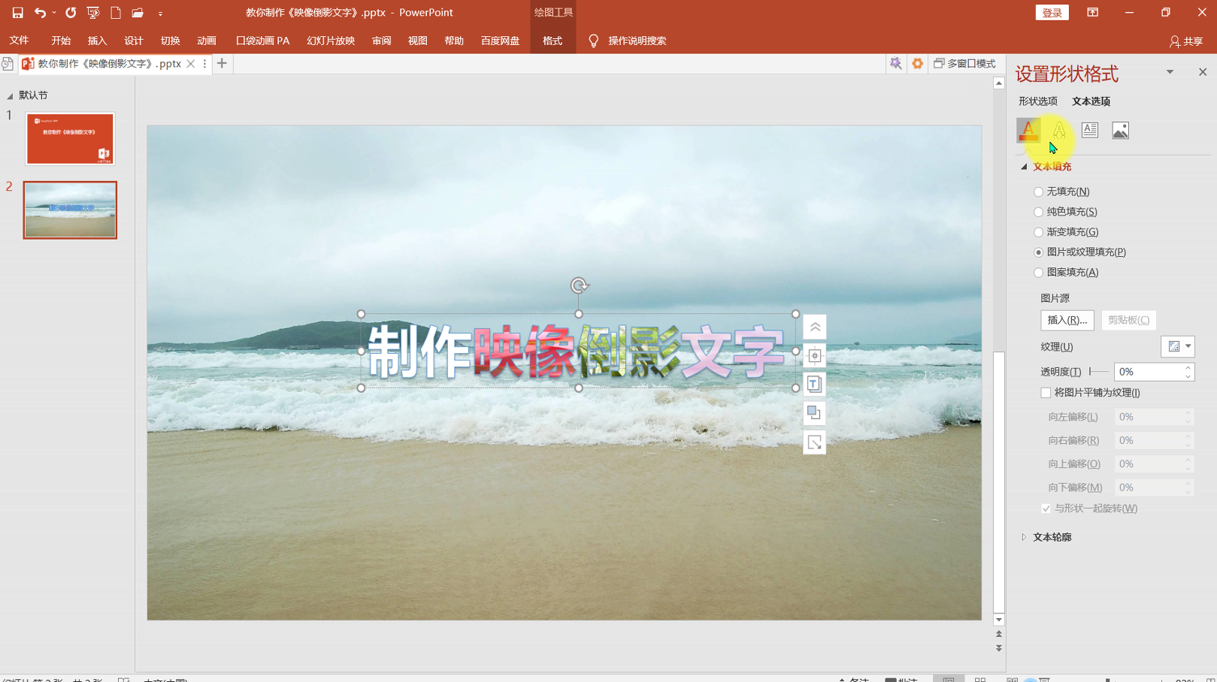The image size is (1217, 682).
Task: Enable 将图片平铺为纹理 checkbox
Action: tap(1046, 393)
